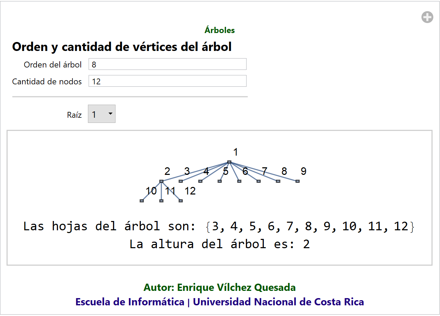Click the Raíz label text
Screen dimensions: 440x316
point(74,115)
